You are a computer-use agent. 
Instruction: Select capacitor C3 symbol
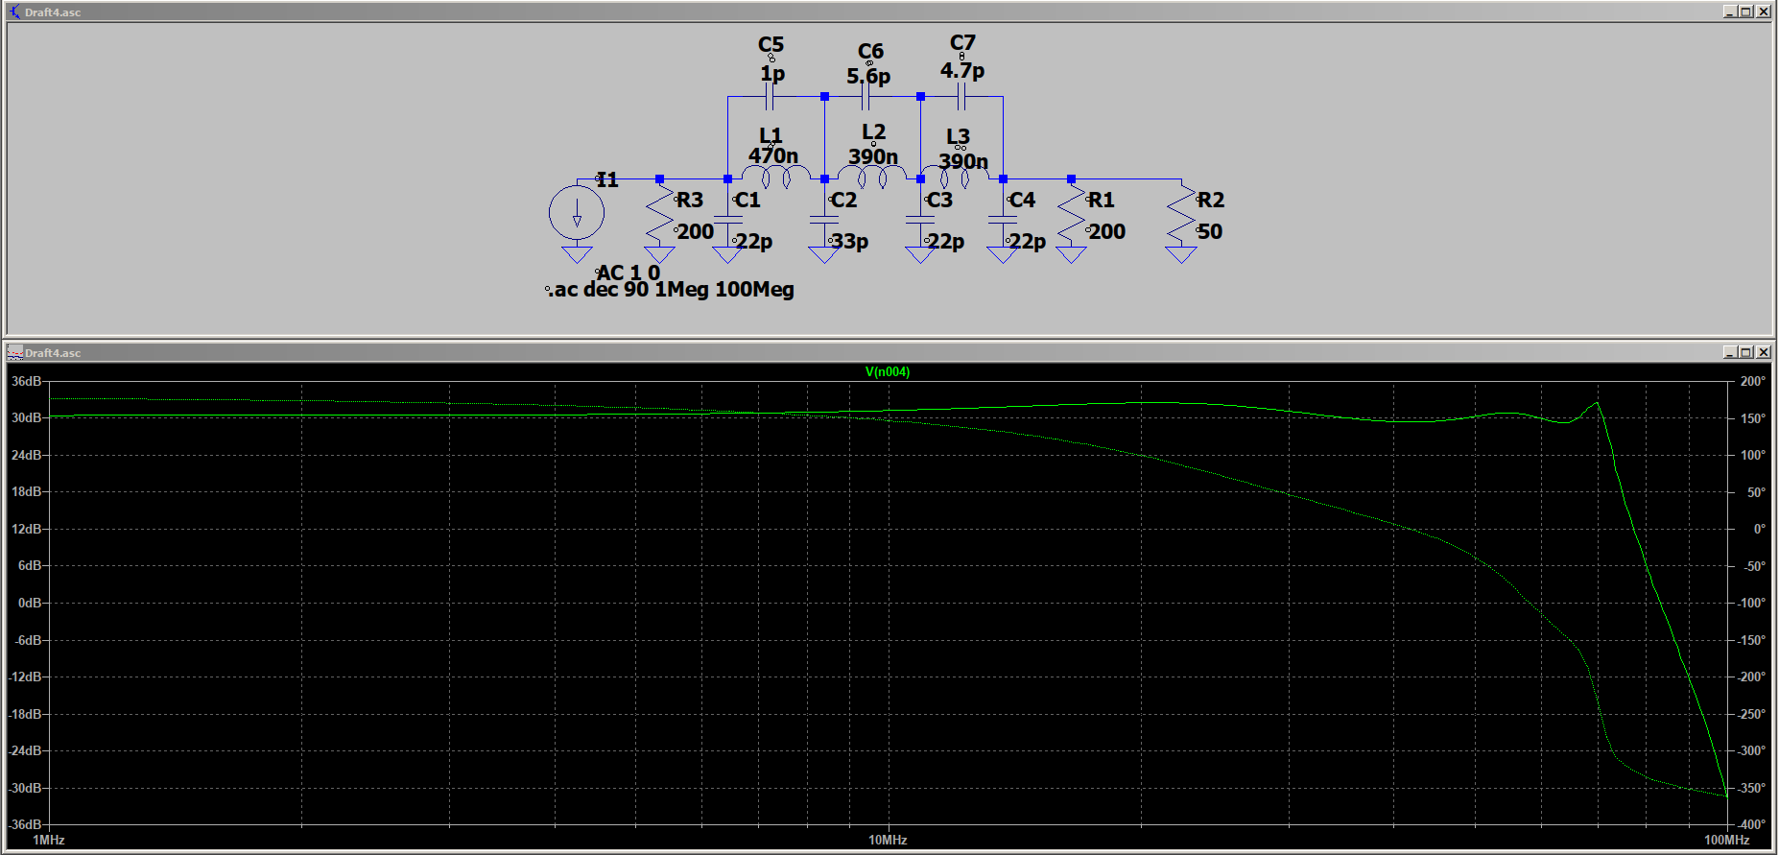coord(920,221)
